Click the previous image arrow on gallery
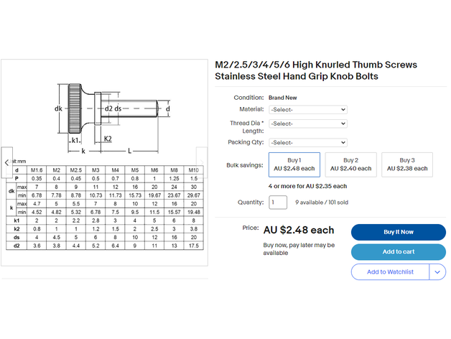The height and width of the screenshot is (339, 451). click(x=7, y=162)
